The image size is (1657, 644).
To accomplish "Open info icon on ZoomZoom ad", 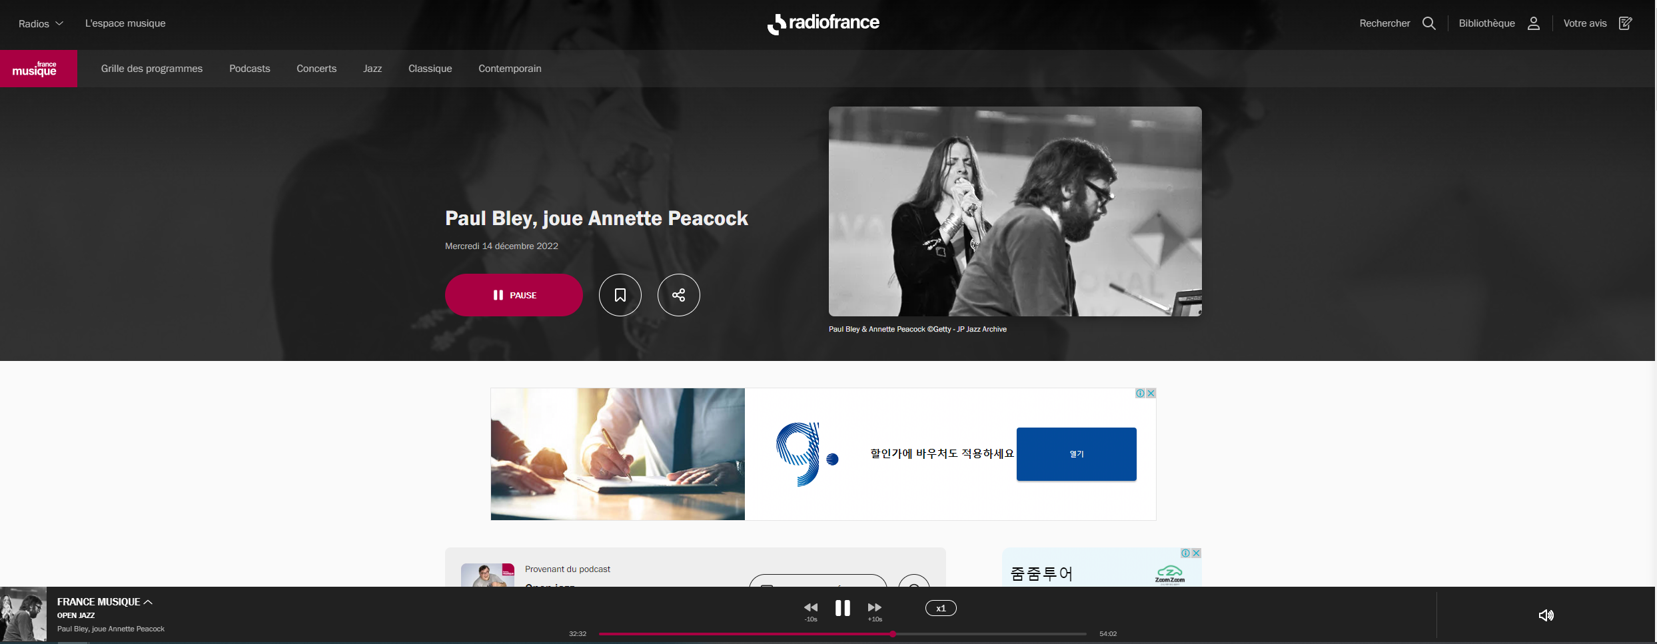I will 1185,553.
